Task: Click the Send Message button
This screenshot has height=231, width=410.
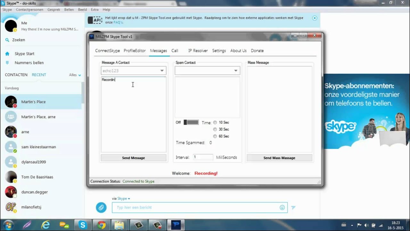Action: coord(134,158)
